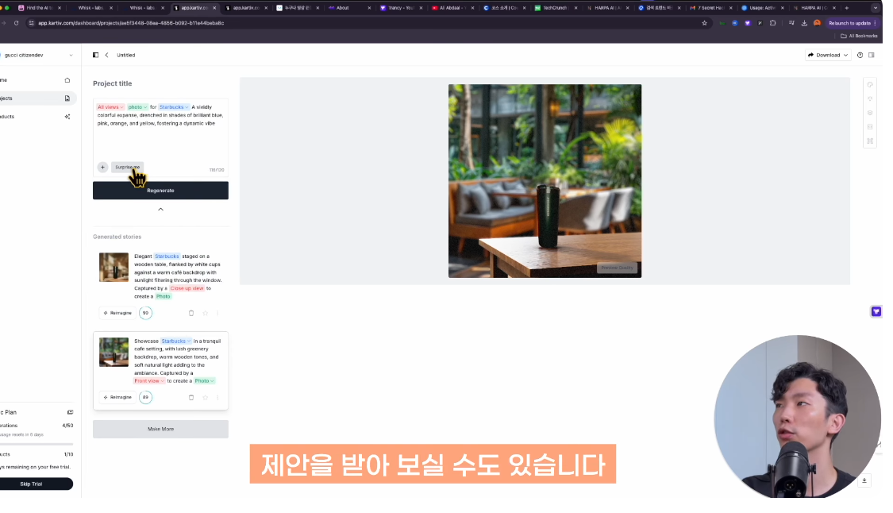Click the Home icon in the sidebar
The image size is (893, 513).
[x=67, y=79]
